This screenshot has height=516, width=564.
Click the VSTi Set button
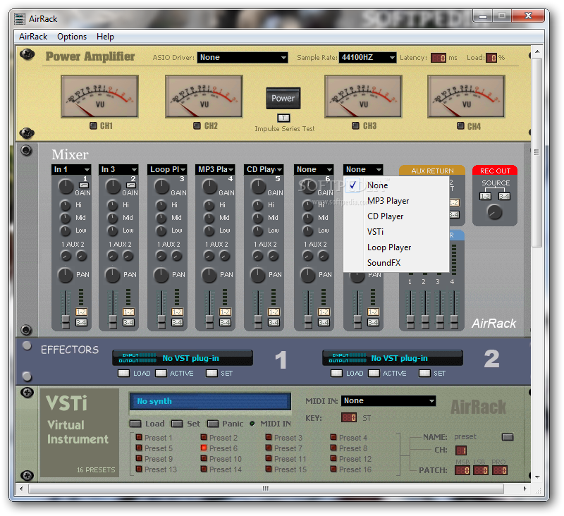[177, 424]
